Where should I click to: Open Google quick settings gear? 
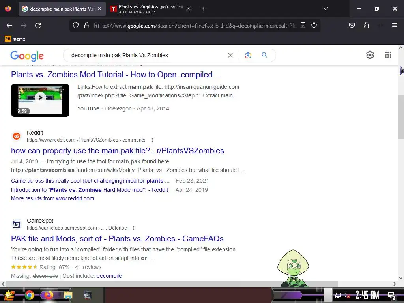point(370,55)
